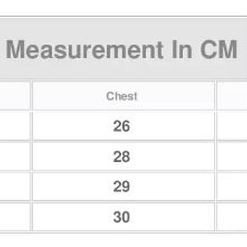Click the word In in the header
247x247 pixels.
click(181, 49)
